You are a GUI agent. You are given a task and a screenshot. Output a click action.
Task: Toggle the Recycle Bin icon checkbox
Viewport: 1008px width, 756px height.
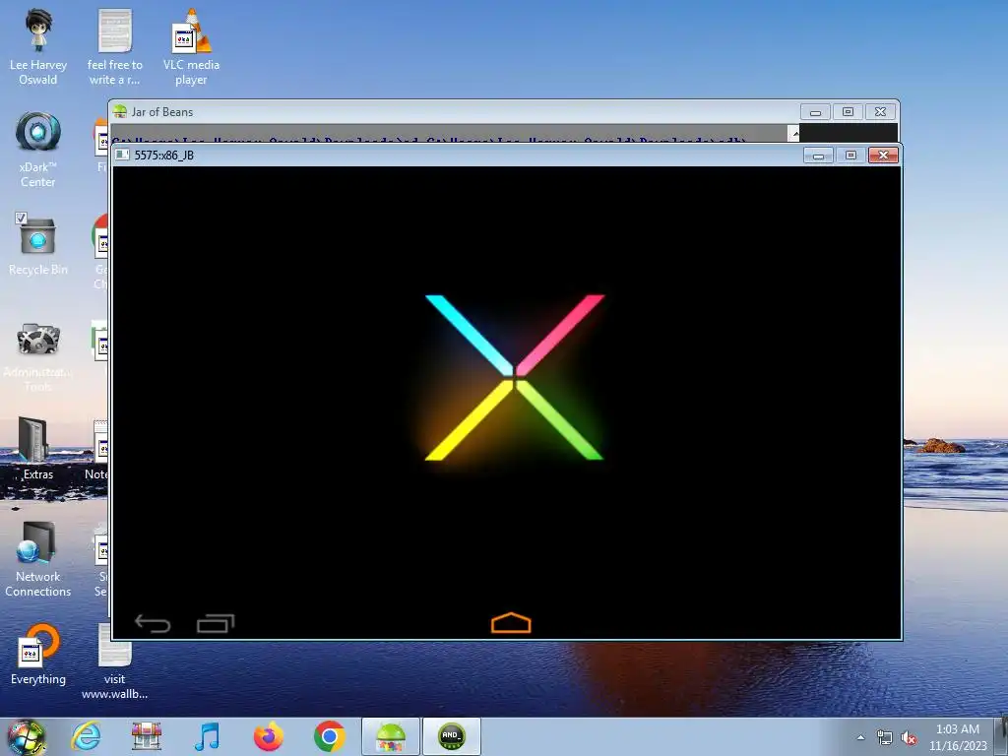coord(21,218)
